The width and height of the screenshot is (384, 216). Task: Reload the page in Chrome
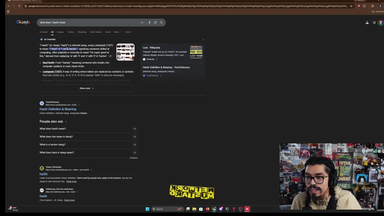19,6
